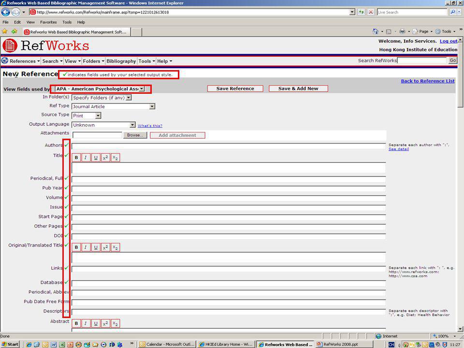Viewport: 464px width, 348px height.
Task: Apply Underline above Original/Translated Title field
Action: [96, 247]
